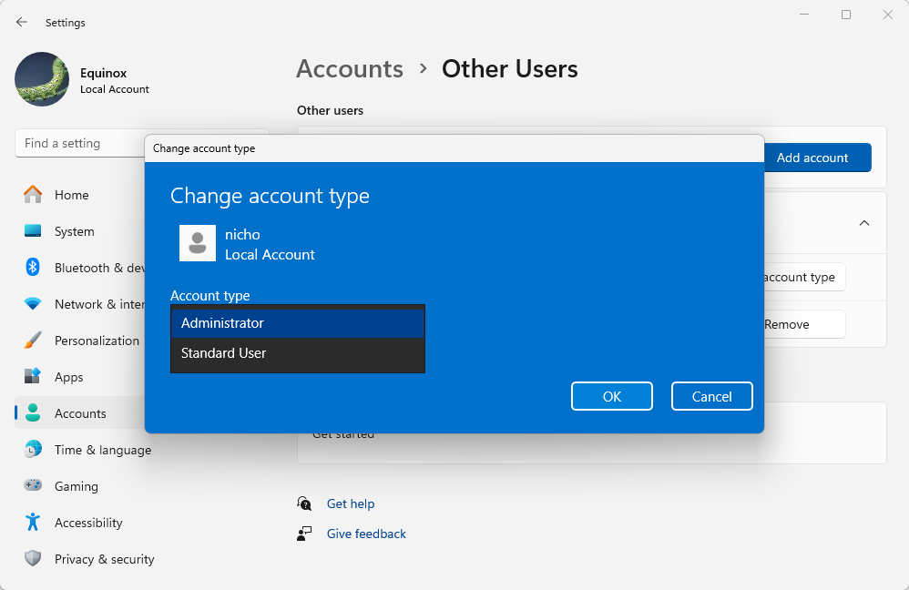
Task: Open the Equinox profile picture
Action: pos(42,79)
